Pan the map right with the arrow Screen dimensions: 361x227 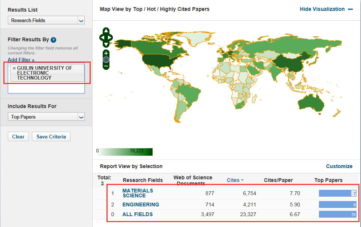click(111, 38)
